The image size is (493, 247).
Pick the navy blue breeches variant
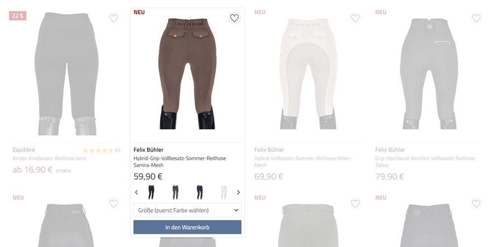point(199,192)
